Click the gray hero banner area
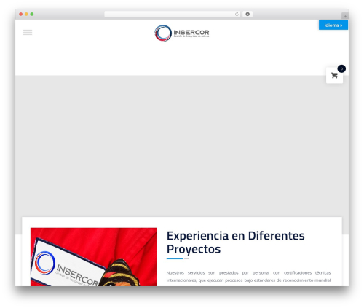This screenshot has height=308, width=364. coord(182,146)
